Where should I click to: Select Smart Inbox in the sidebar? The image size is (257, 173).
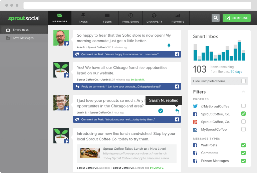click(24, 30)
